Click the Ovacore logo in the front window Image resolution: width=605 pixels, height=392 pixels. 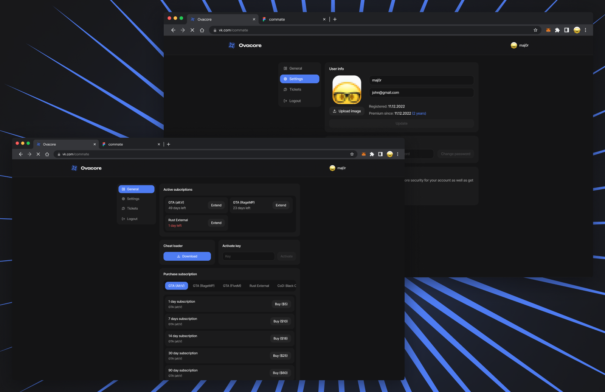click(x=87, y=168)
